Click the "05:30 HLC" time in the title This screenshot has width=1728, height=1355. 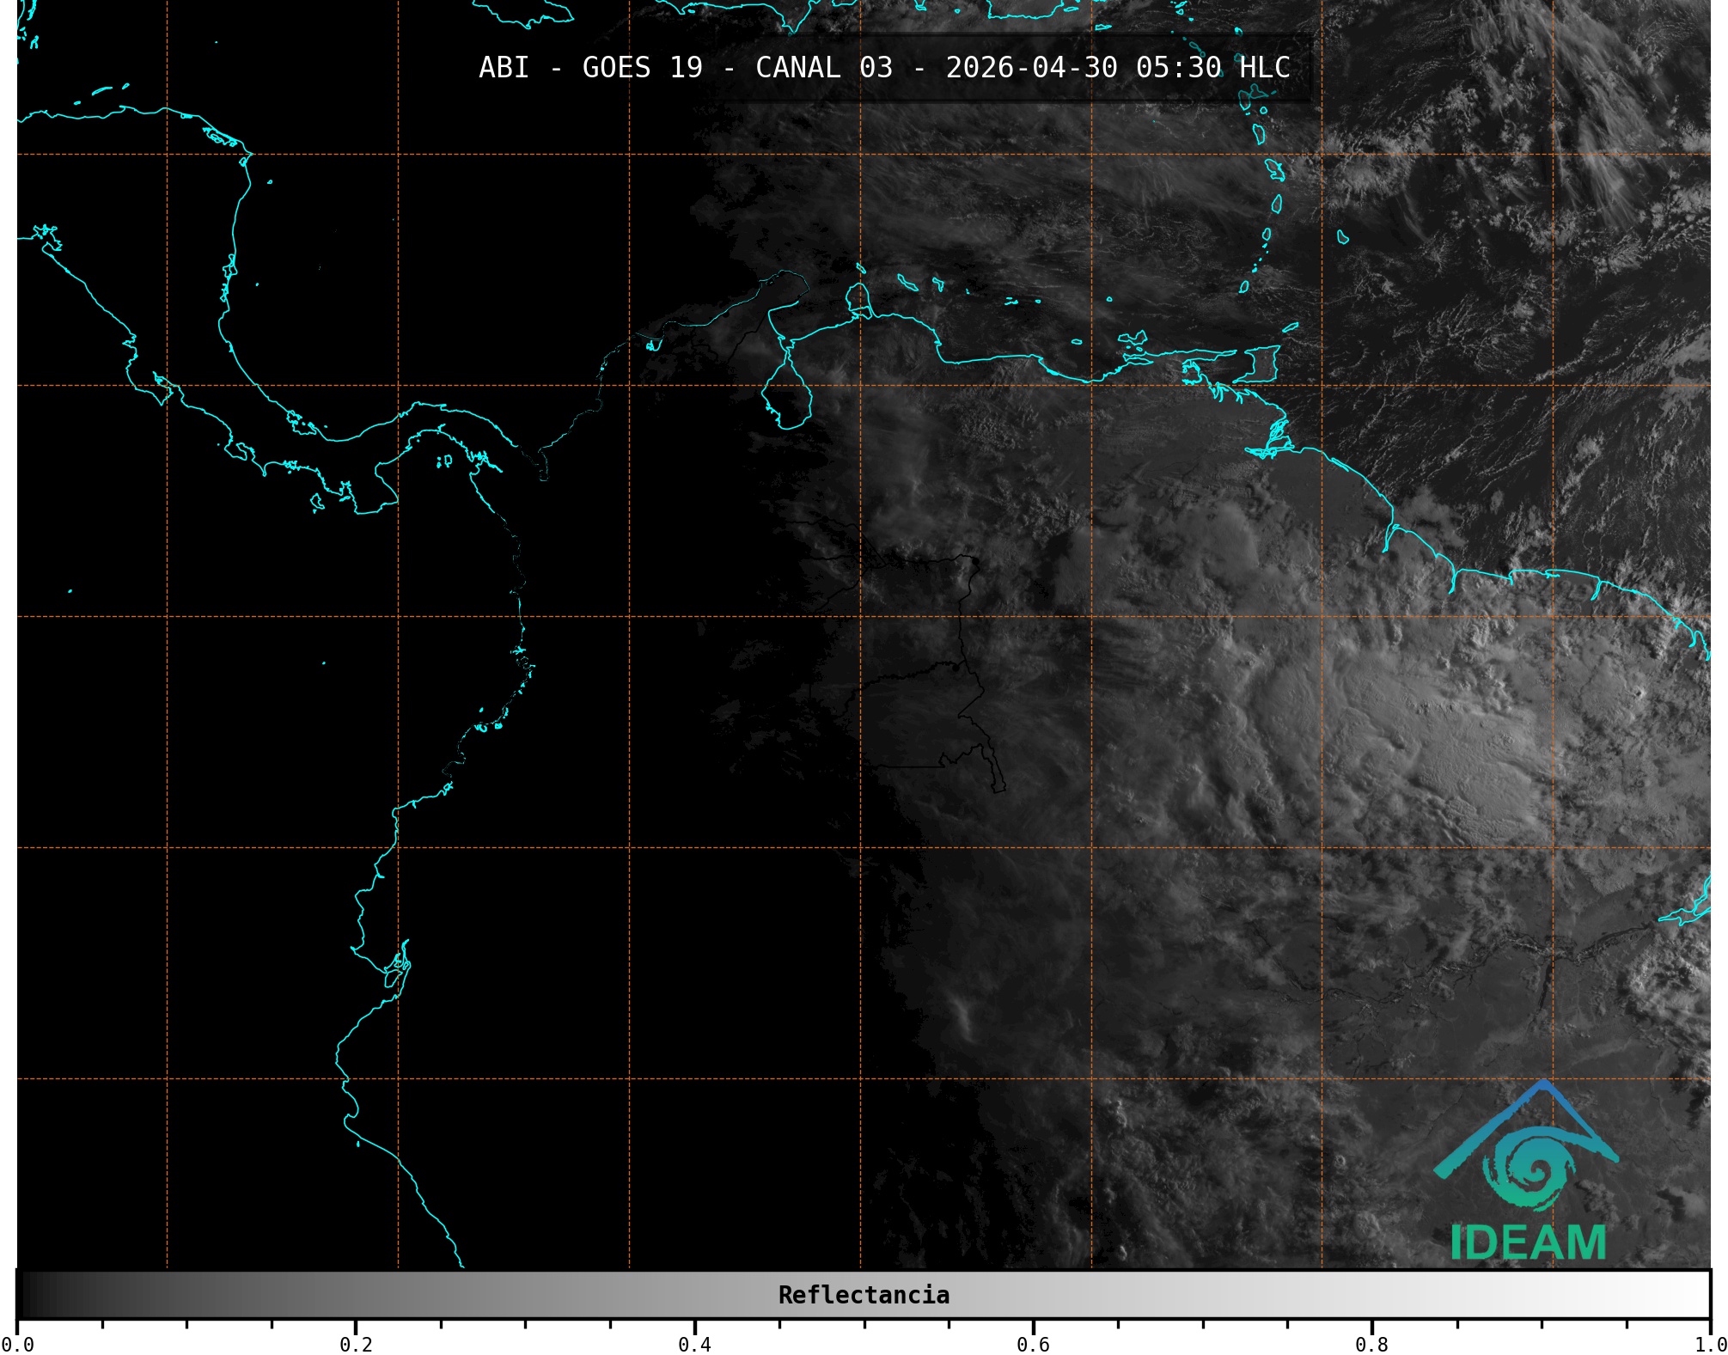pyautogui.click(x=1212, y=68)
